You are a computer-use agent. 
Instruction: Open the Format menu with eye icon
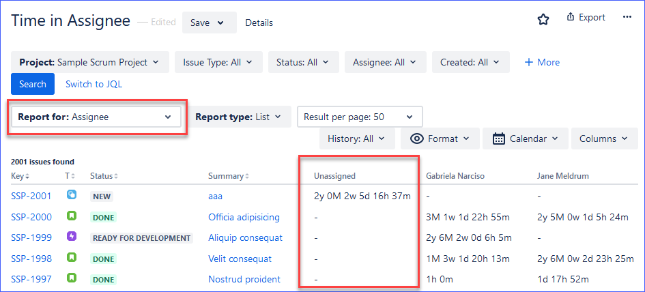tap(440, 138)
